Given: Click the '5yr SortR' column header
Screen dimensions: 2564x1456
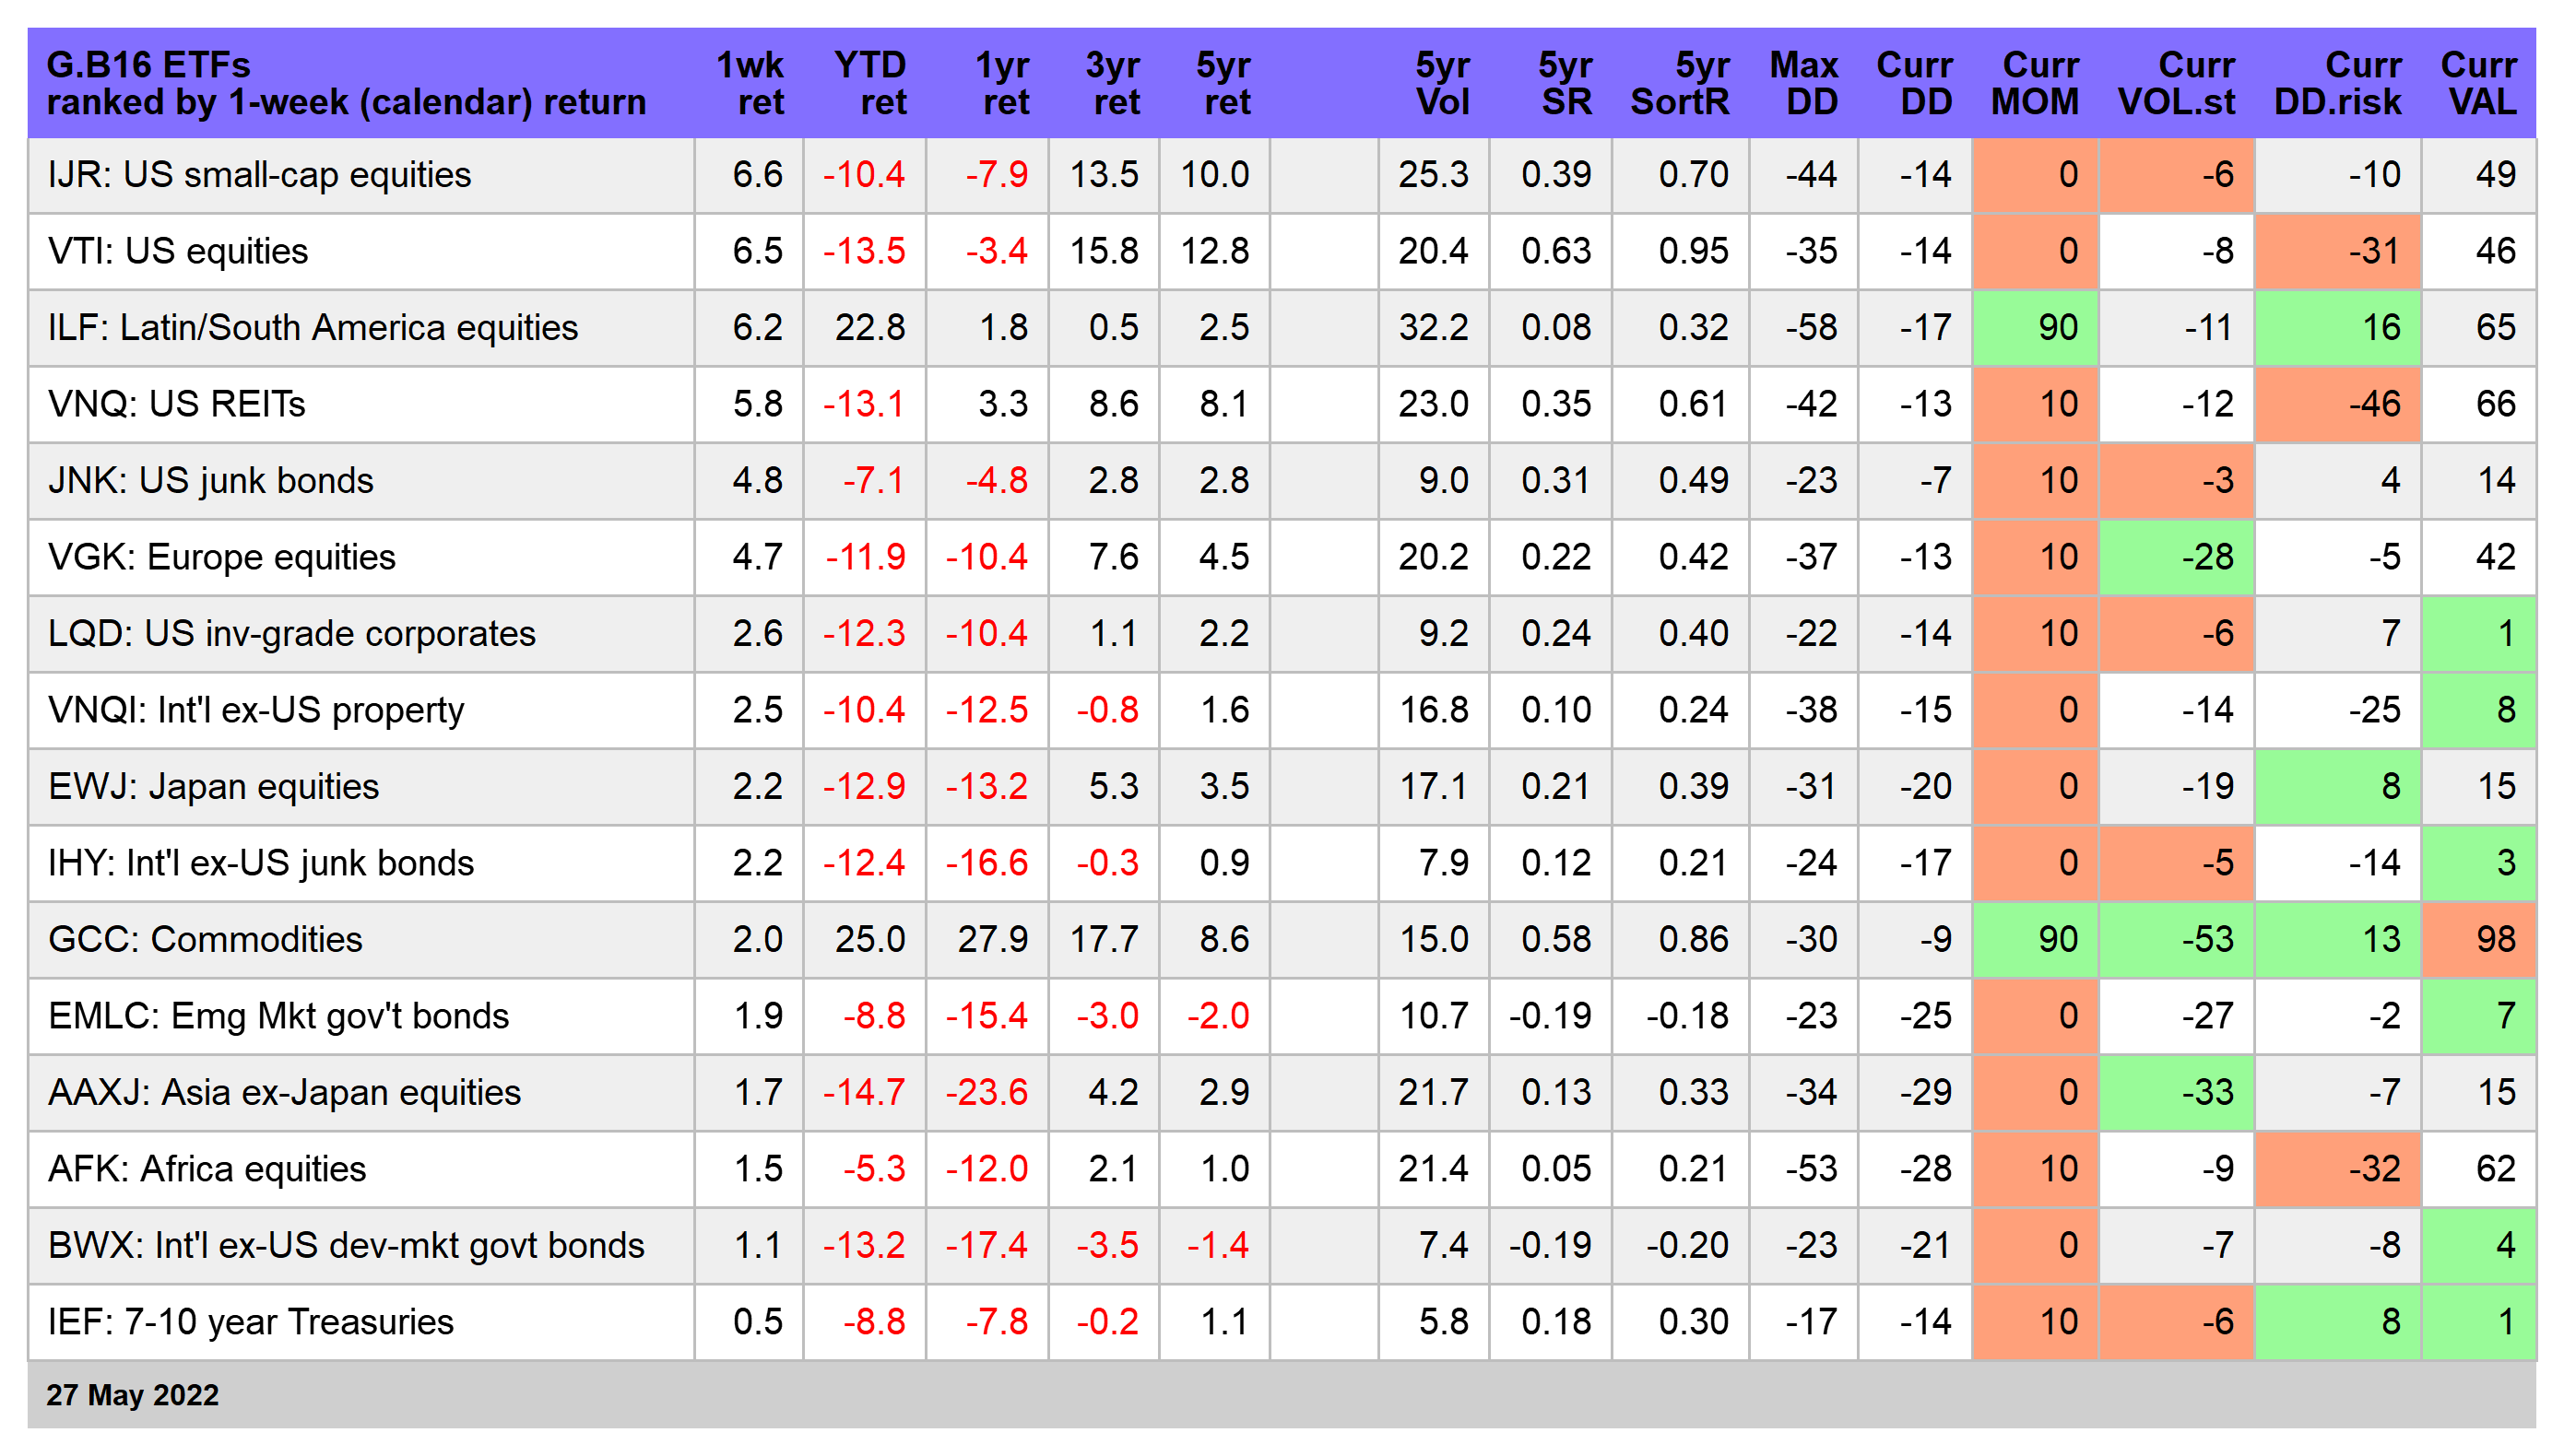Looking at the screenshot, I should (x=1681, y=83).
